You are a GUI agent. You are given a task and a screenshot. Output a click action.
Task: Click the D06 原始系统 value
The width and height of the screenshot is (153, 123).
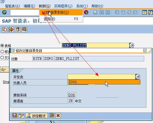pyautogui.click(x=72, y=95)
